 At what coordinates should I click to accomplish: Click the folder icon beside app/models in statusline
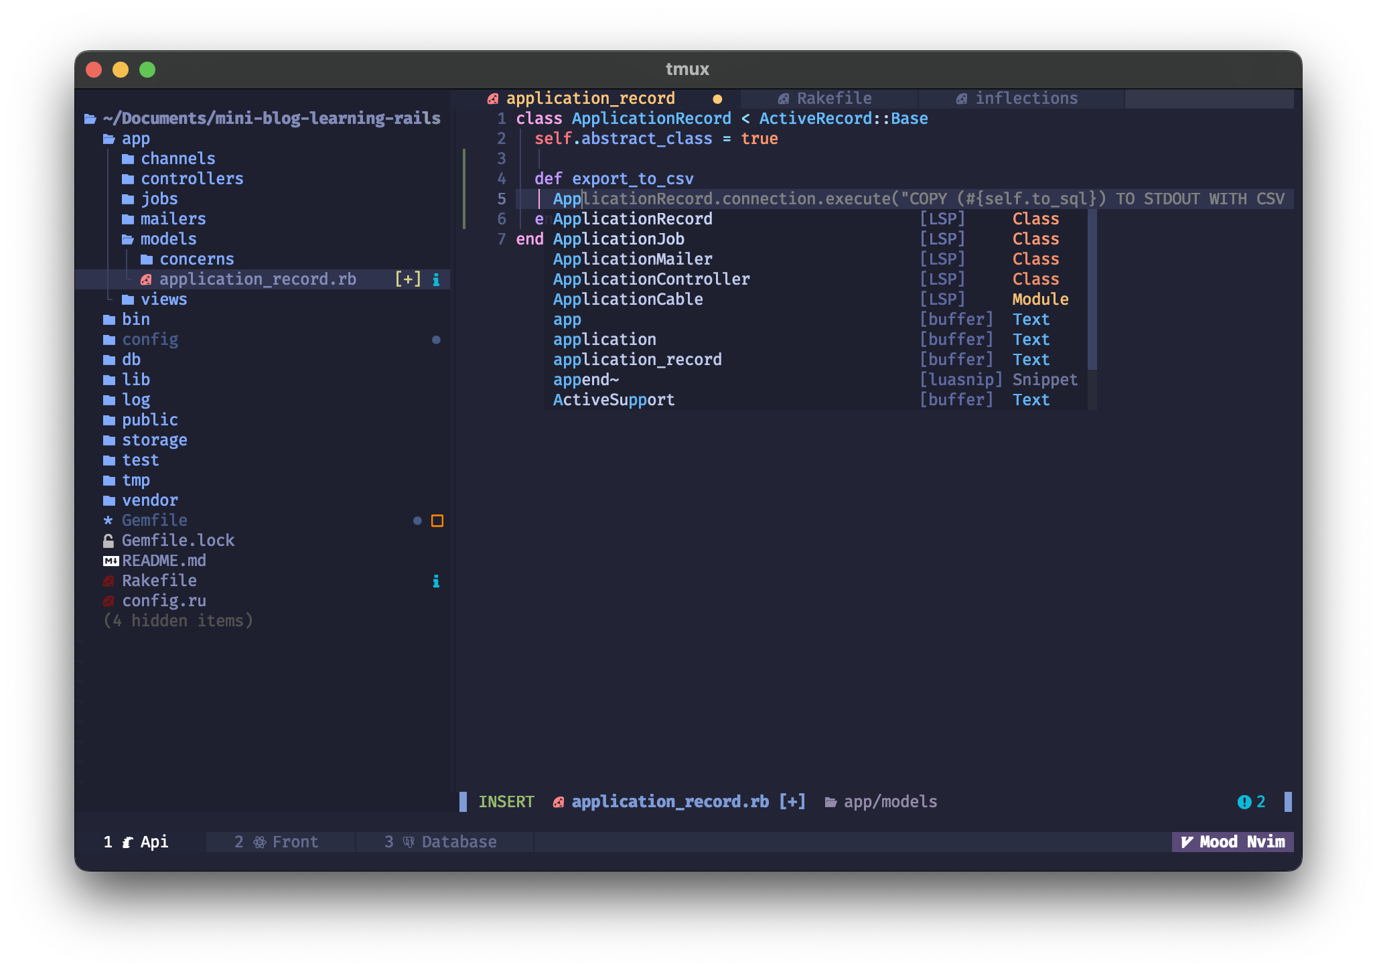830,802
